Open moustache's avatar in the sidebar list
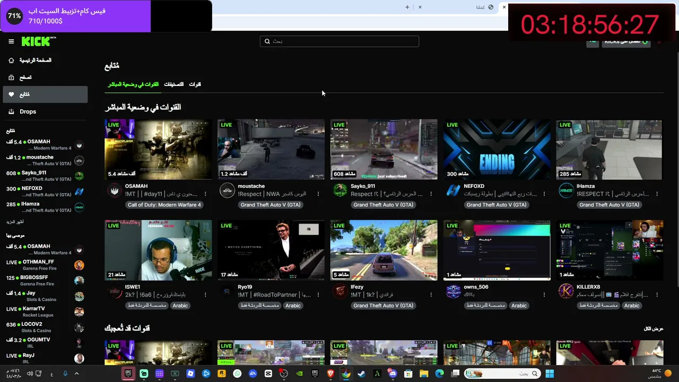This screenshot has height=382, width=679. click(x=79, y=161)
